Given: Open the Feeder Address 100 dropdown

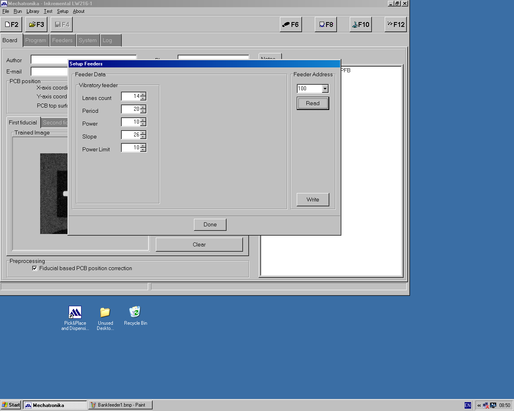Looking at the screenshot, I should pos(325,89).
